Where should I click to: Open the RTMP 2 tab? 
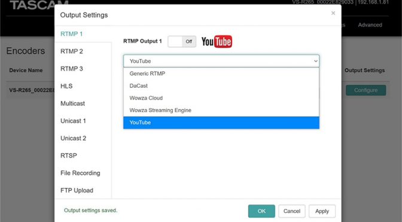pos(72,51)
